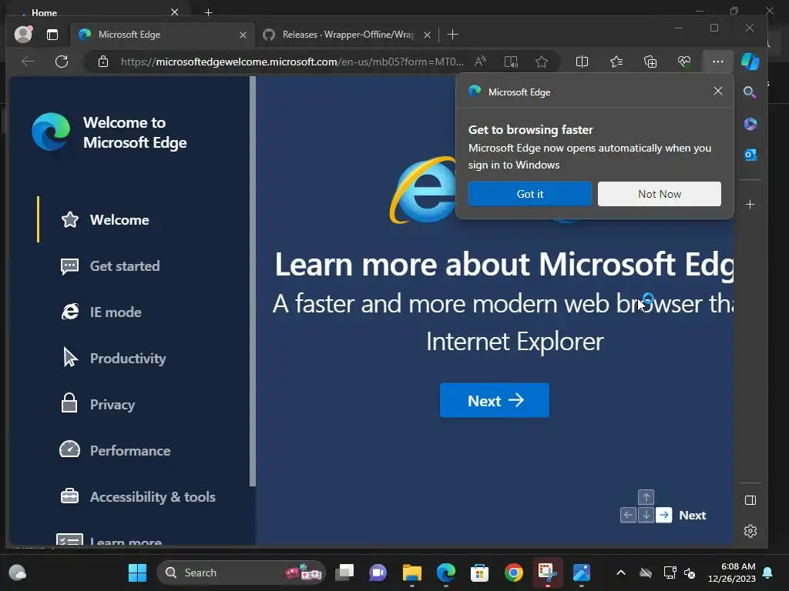Open the Favorites list
The width and height of the screenshot is (789, 591).
coord(616,62)
